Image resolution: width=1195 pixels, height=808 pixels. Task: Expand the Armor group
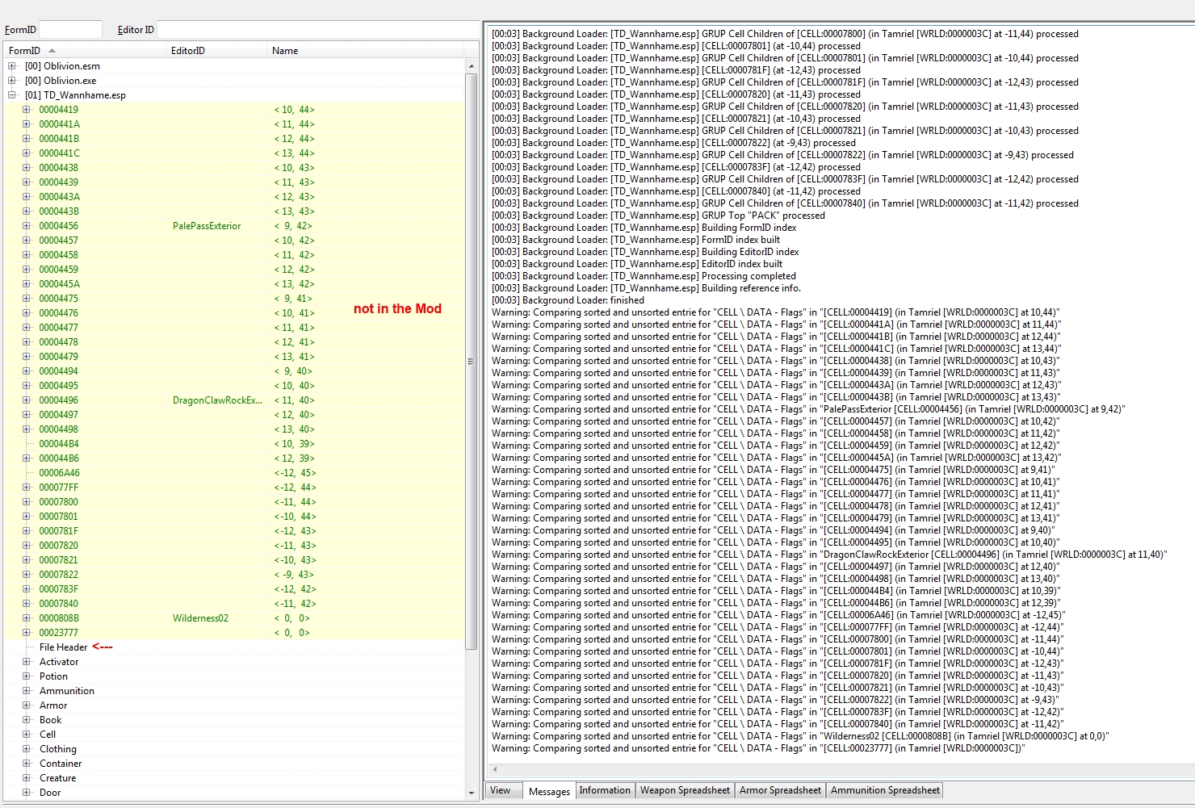click(27, 705)
